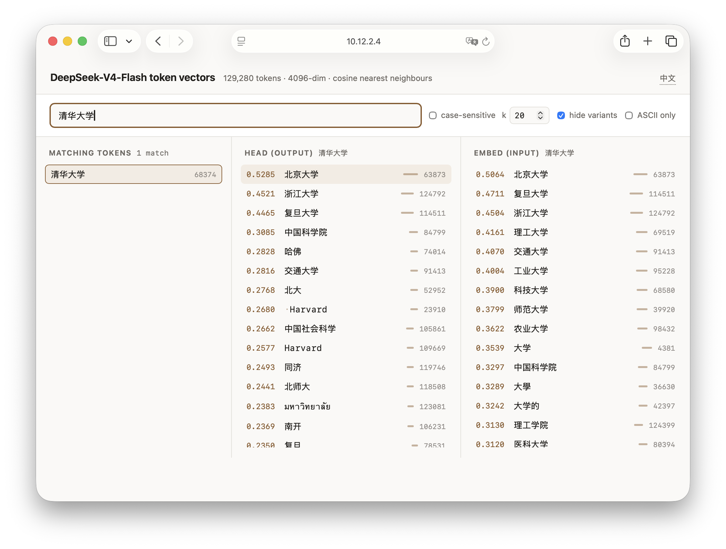The width and height of the screenshot is (726, 549).
Task: Maximize the Safari window
Action: pyautogui.click(x=82, y=41)
